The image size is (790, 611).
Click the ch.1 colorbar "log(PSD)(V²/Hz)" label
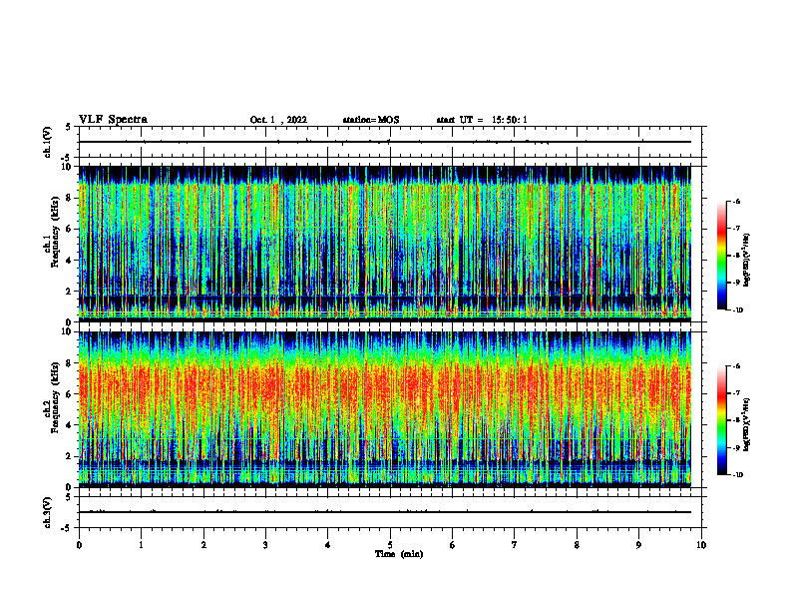[x=747, y=261]
